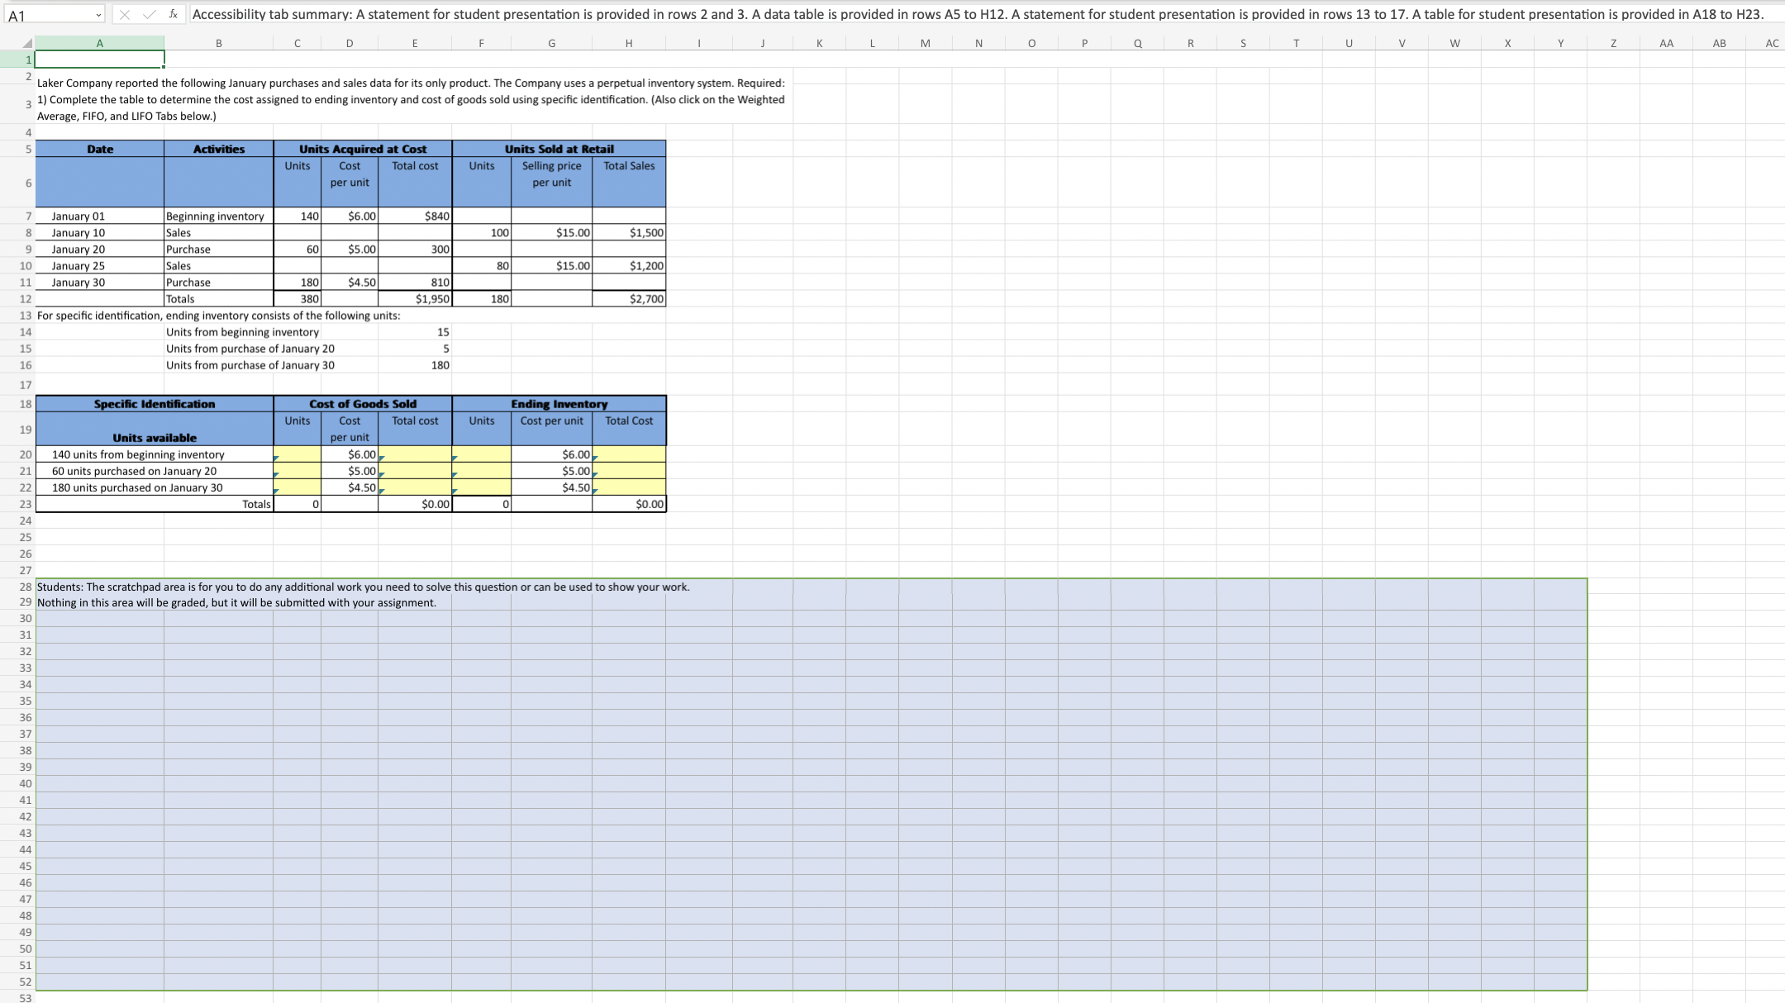Screen dimensions: 1785x1003
Task: Click the 'Units Sold at Retail' header
Action: click(x=559, y=149)
